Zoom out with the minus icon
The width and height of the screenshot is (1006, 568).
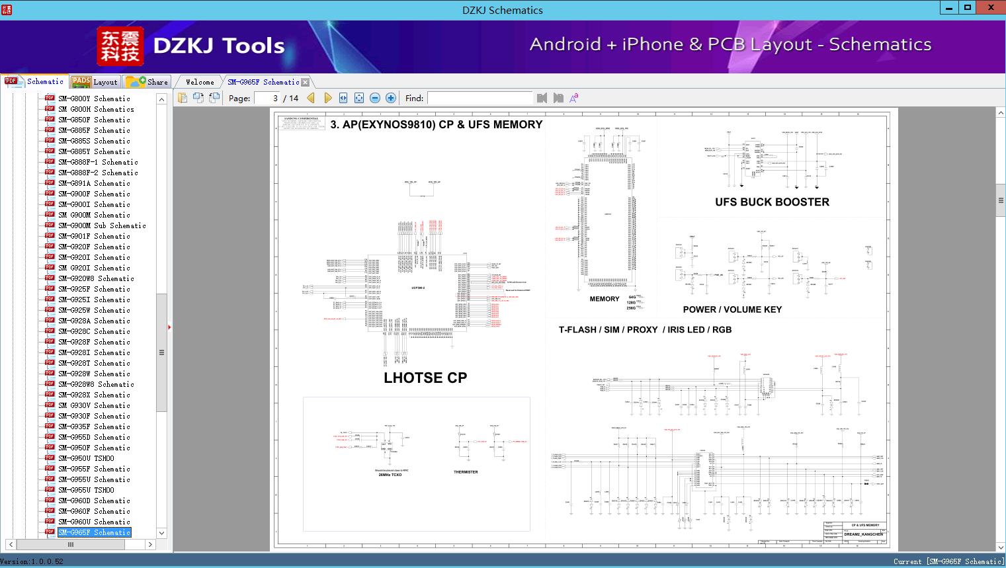(x=375, y=98)
